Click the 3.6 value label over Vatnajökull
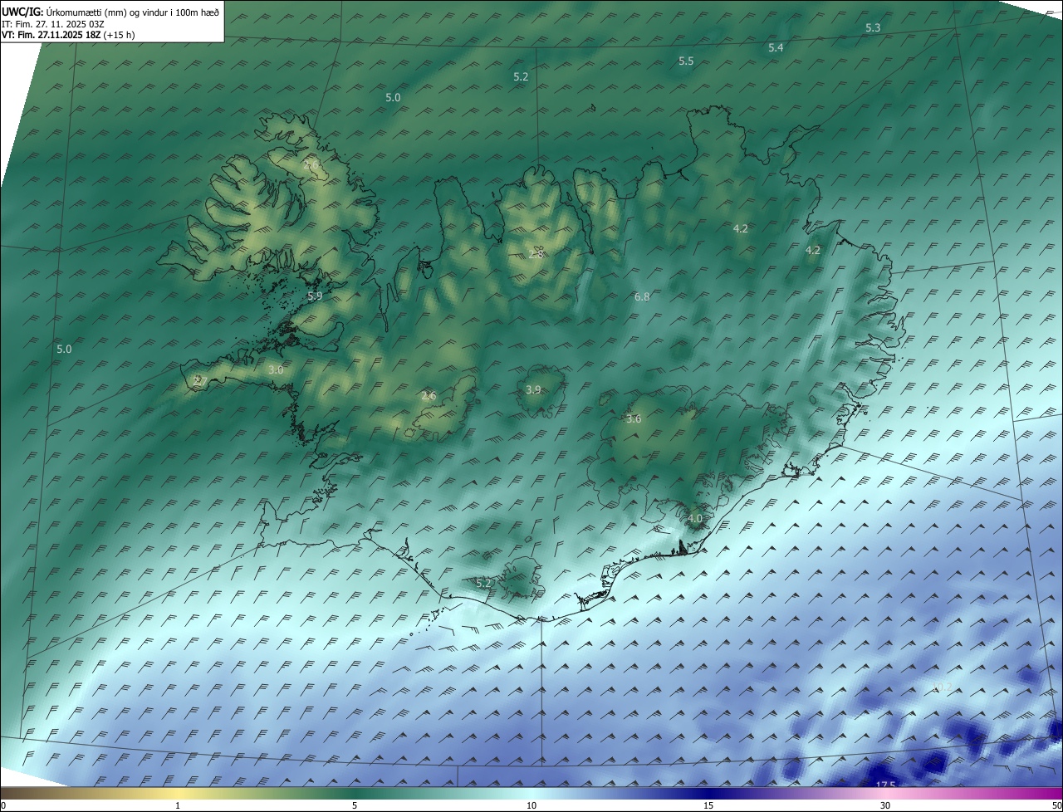This screenshot has height=812, width=1063. [x=634, y=419]
